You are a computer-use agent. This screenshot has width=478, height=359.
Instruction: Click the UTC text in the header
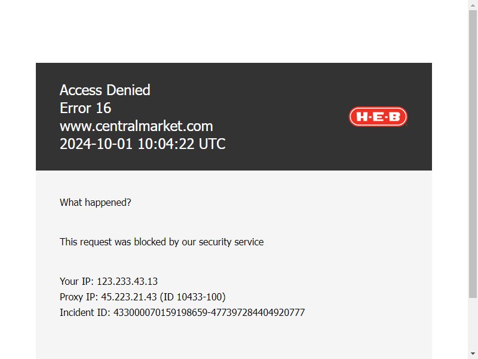click(212, 144)
